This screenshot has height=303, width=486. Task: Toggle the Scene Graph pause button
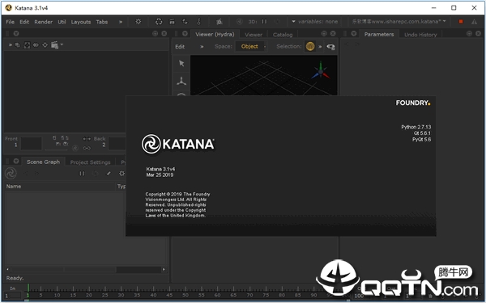pos(82,174)
